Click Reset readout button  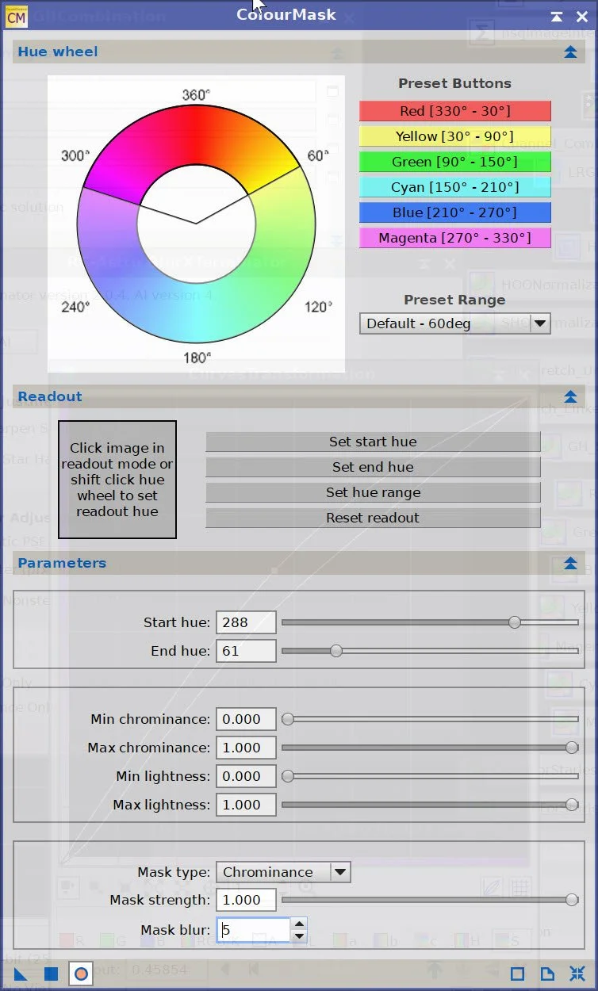tap(373, 518)
